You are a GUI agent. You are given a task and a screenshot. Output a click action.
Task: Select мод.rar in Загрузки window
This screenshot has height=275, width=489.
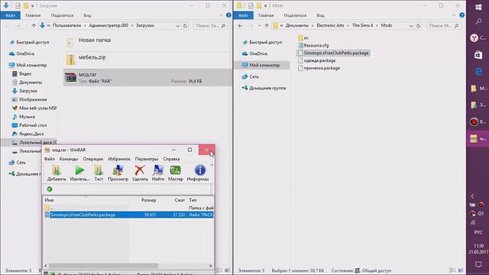tap(147, 77)
